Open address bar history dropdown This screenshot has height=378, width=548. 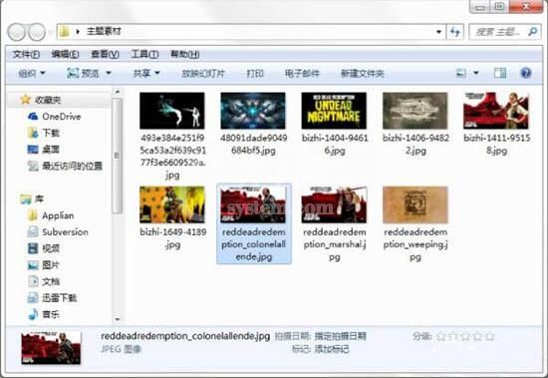[x=439, y=32]
